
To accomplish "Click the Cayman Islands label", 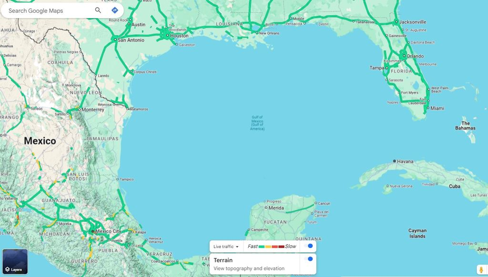I will (x=417, y=233).
